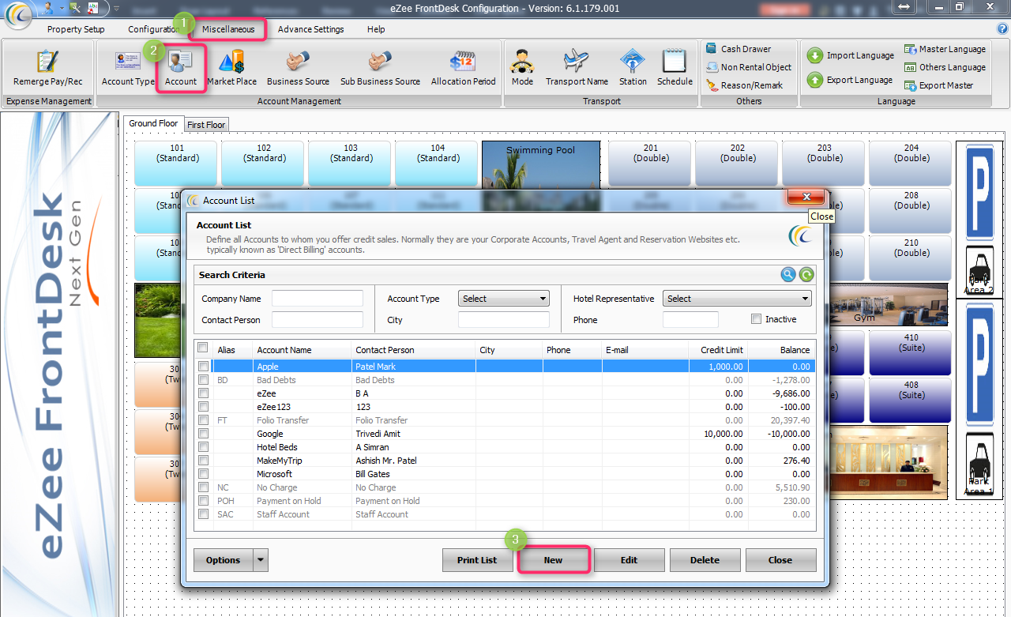Click Import Language
This screenshot has height=617, width=1011.
click(851, 55)
